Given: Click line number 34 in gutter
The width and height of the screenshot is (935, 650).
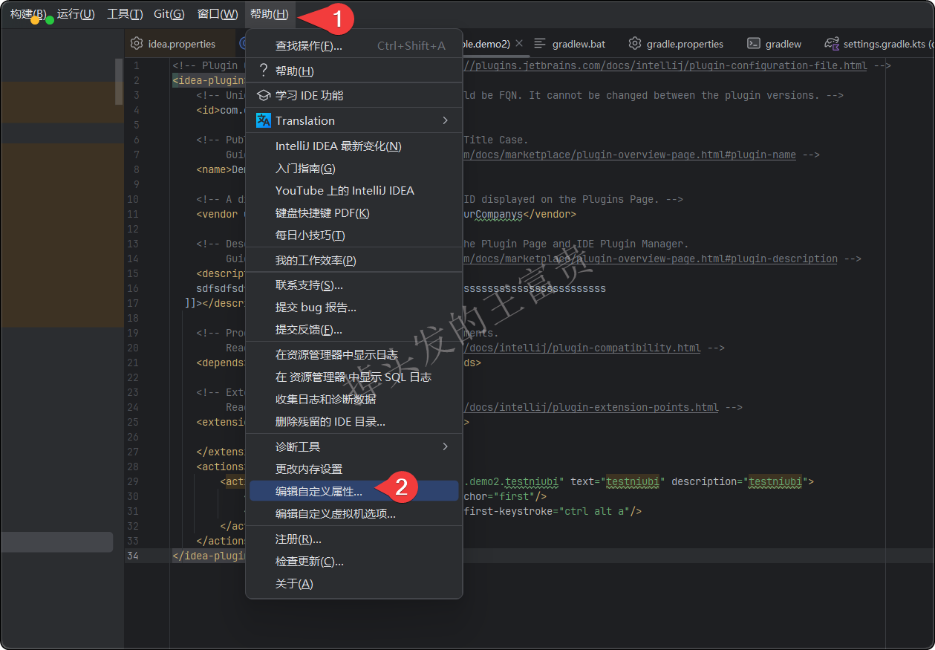Looking at the screenshot, I should point(133,556).
